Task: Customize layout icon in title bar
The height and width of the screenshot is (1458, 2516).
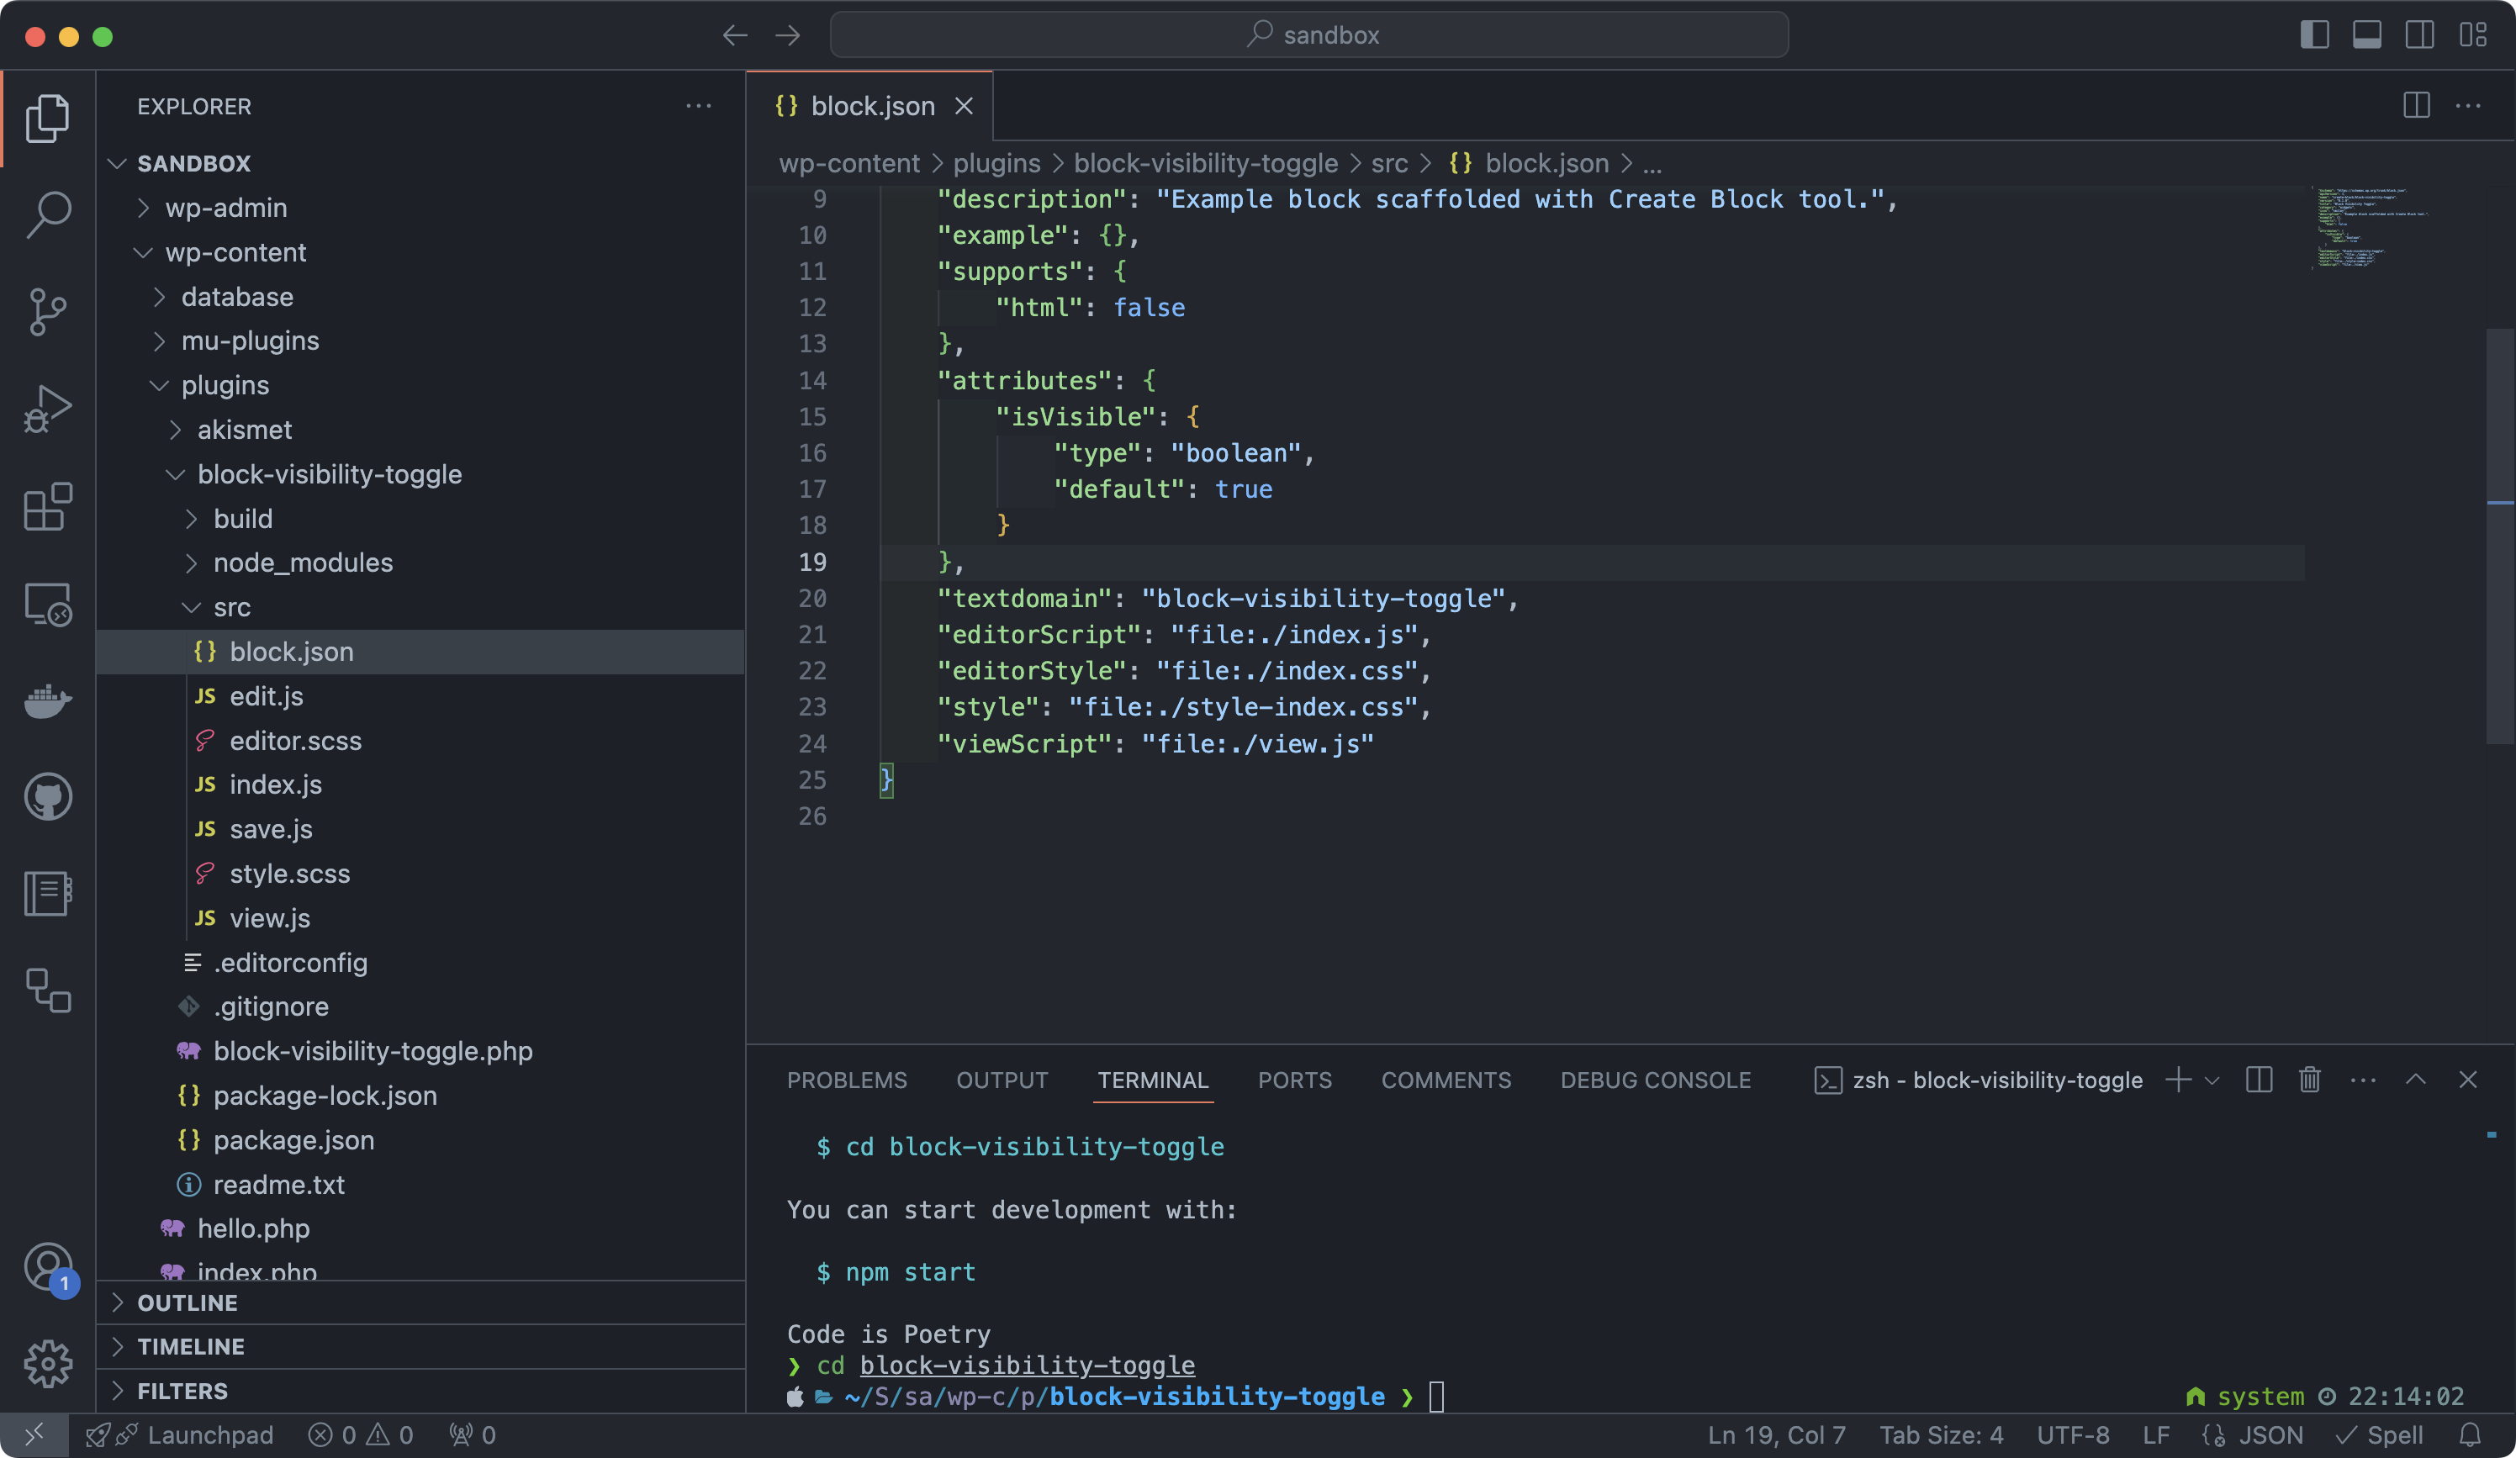Action: pos(2473,35)
